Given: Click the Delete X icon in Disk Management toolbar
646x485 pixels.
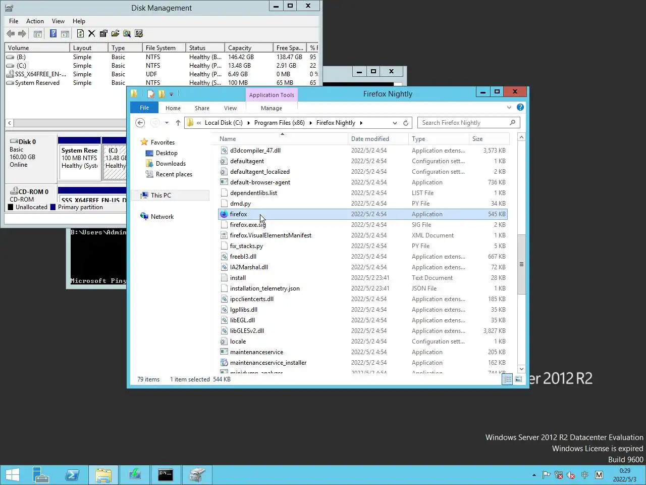Looking at the screenshot, I should 91,34.
